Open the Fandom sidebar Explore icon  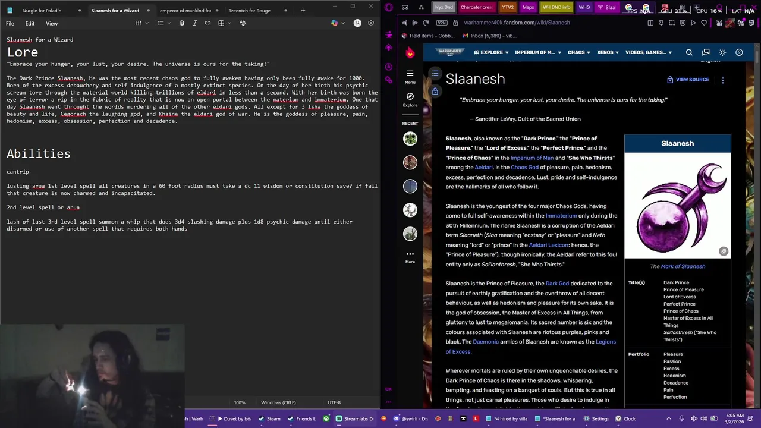coord(410,99)
